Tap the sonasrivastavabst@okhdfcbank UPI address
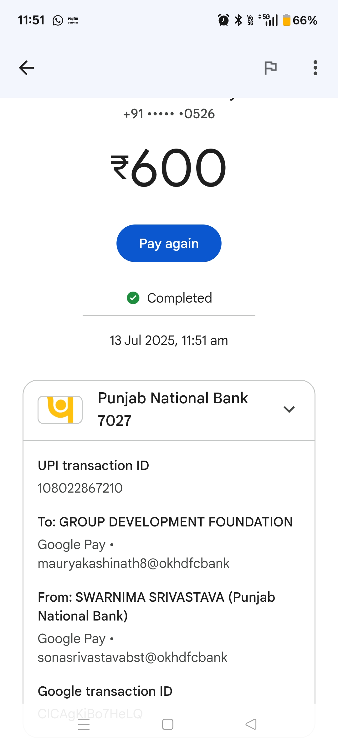The image size is (338, 745). 132,658
